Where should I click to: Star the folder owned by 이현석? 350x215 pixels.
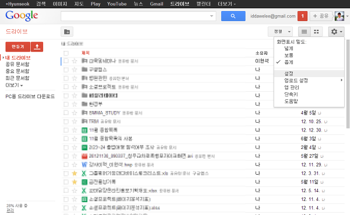point(74,61)
